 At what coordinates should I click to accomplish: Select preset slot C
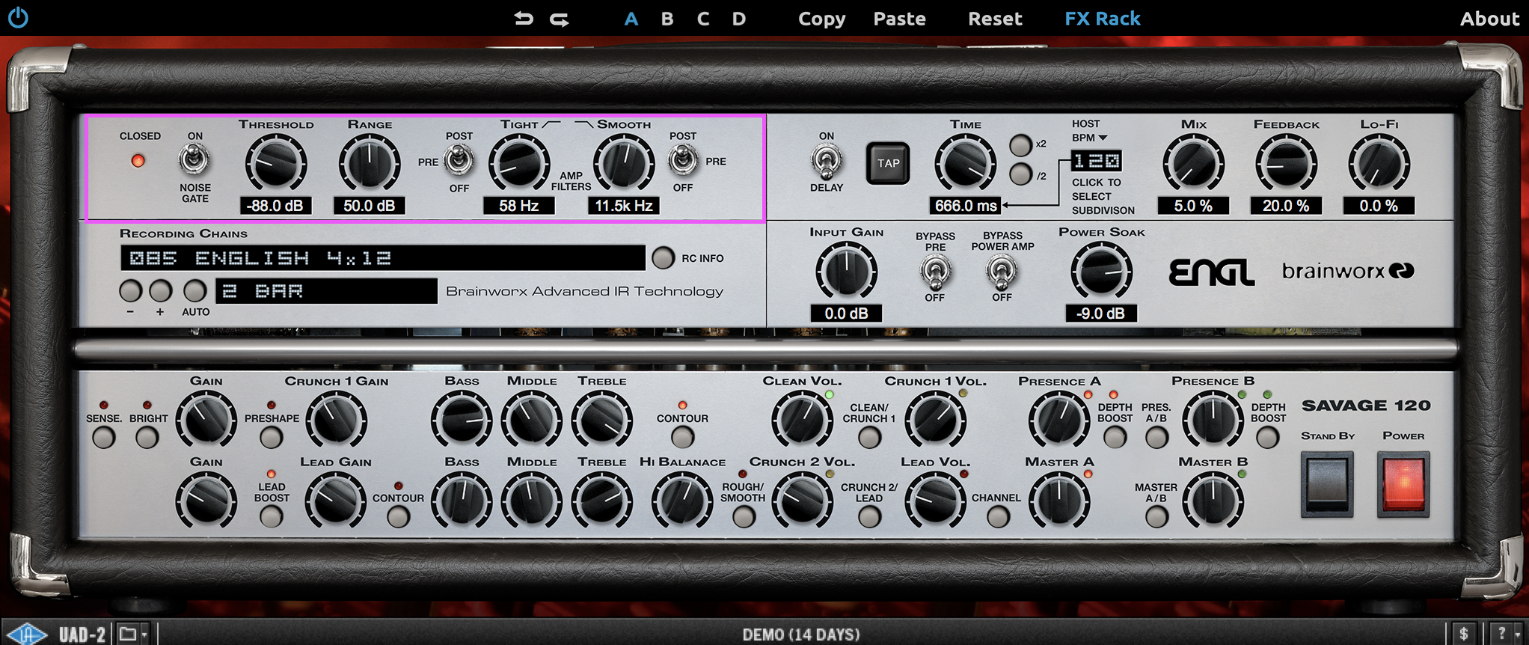(703, 19)
